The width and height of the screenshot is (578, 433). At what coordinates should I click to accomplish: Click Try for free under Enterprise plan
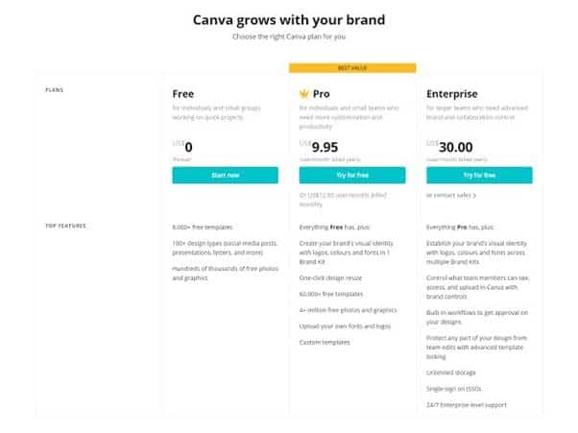click(479, 175)
